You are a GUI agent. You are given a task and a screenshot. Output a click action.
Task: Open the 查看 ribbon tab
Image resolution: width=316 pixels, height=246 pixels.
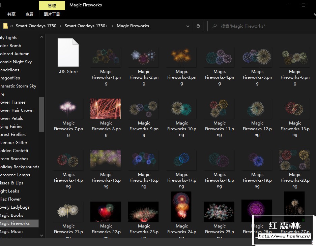(x=29, y=14)
